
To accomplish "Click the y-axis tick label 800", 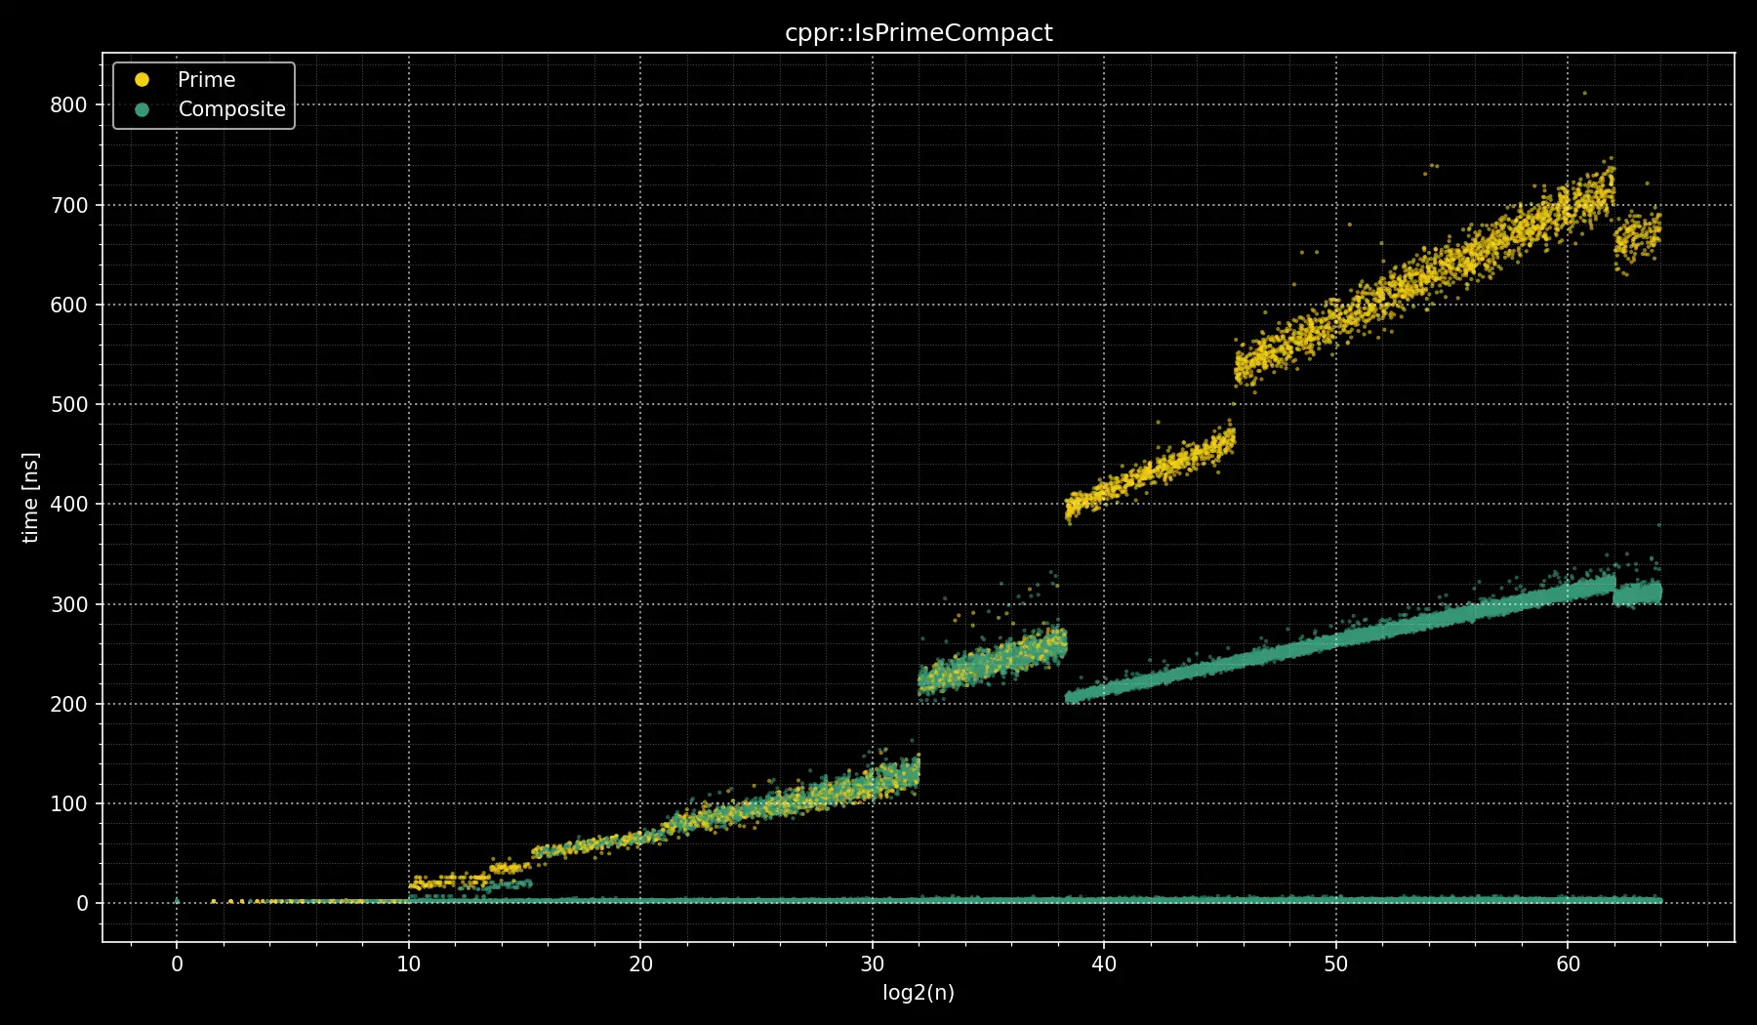I will coord(68,105).
